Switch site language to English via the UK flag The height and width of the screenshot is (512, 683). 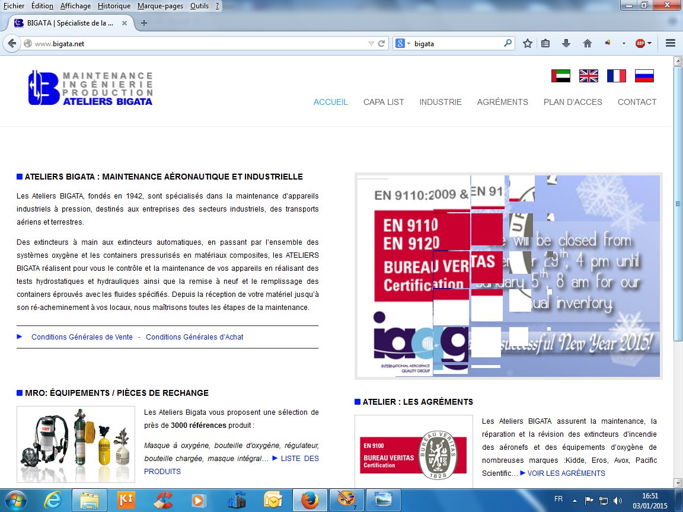[x=589, y=76]
